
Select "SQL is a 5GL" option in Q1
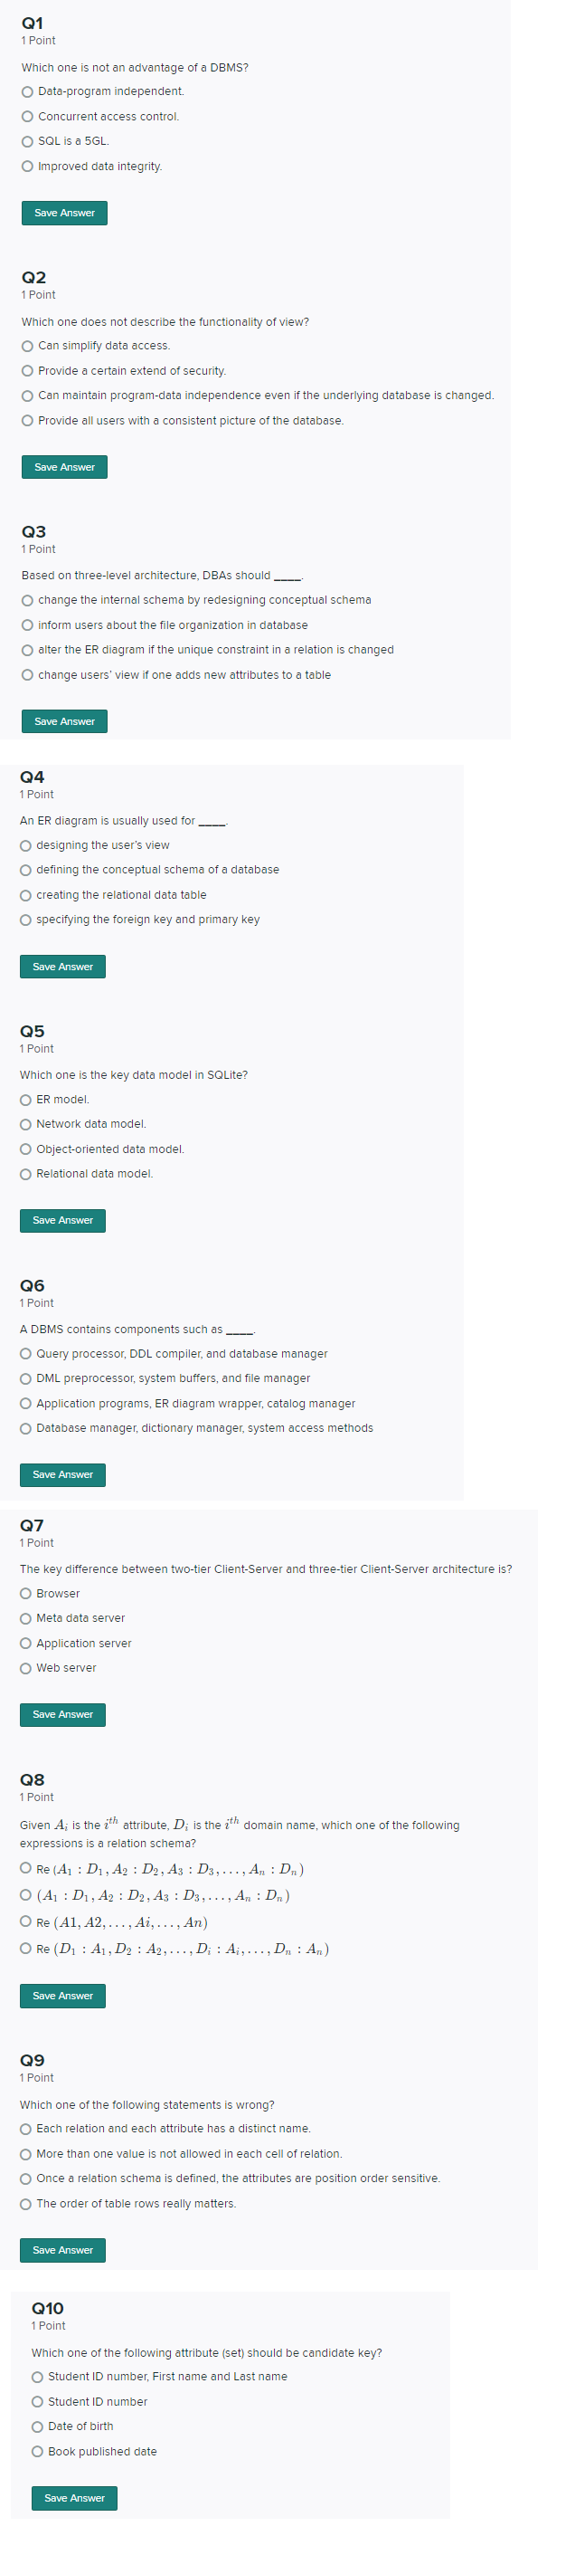tap(26, 141)
